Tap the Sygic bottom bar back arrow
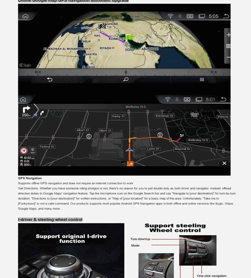Screen dimensions: 251x278 49,79
